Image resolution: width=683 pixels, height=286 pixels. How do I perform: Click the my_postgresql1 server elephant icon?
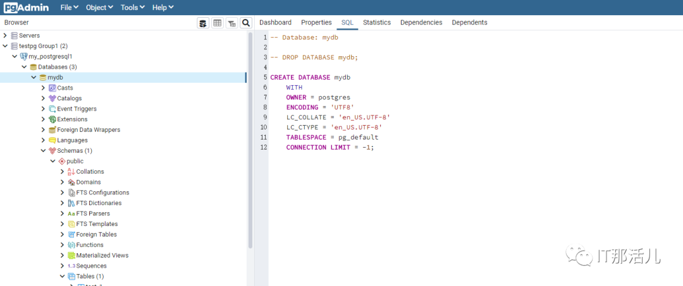(x=24, y=57)
